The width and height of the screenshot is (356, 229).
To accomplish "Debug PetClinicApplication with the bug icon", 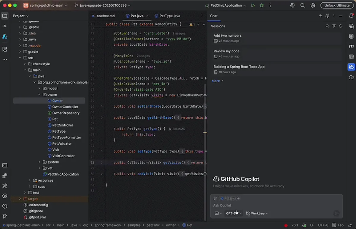I will (x=261, y=5).
